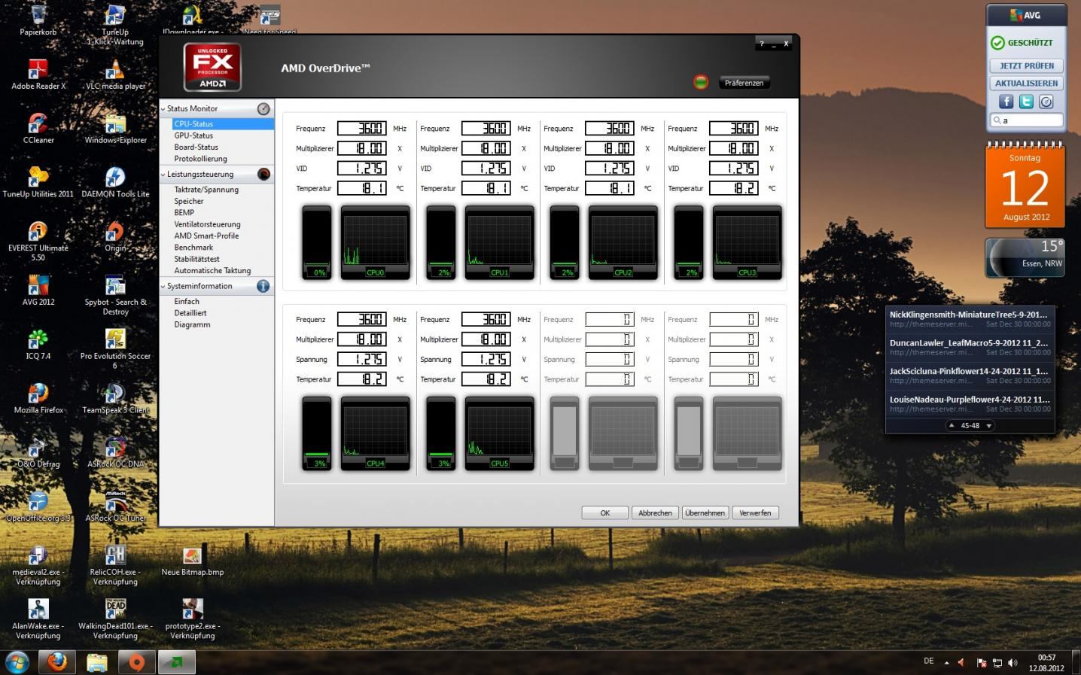Click the Windows Explorer folder taskbar icon

pos(96,662)
